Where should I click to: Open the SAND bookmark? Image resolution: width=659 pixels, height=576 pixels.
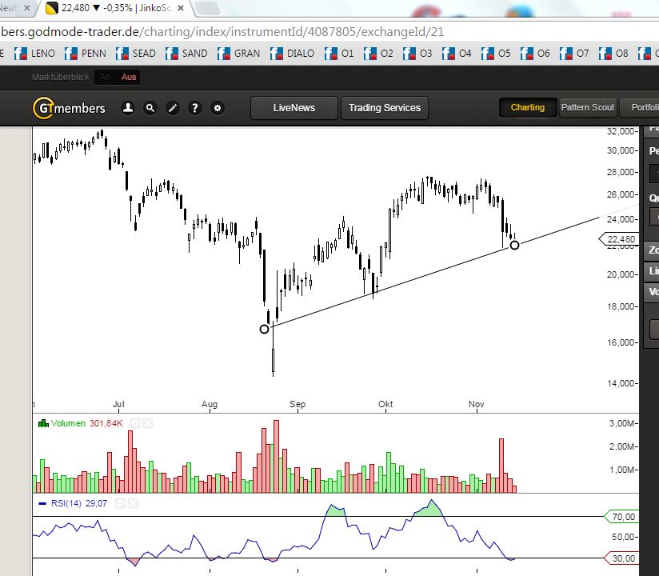(186, 54)
